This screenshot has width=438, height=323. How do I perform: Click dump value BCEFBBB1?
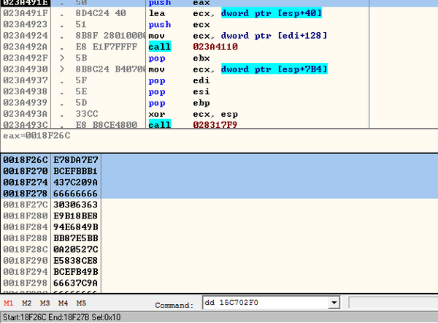76,171
